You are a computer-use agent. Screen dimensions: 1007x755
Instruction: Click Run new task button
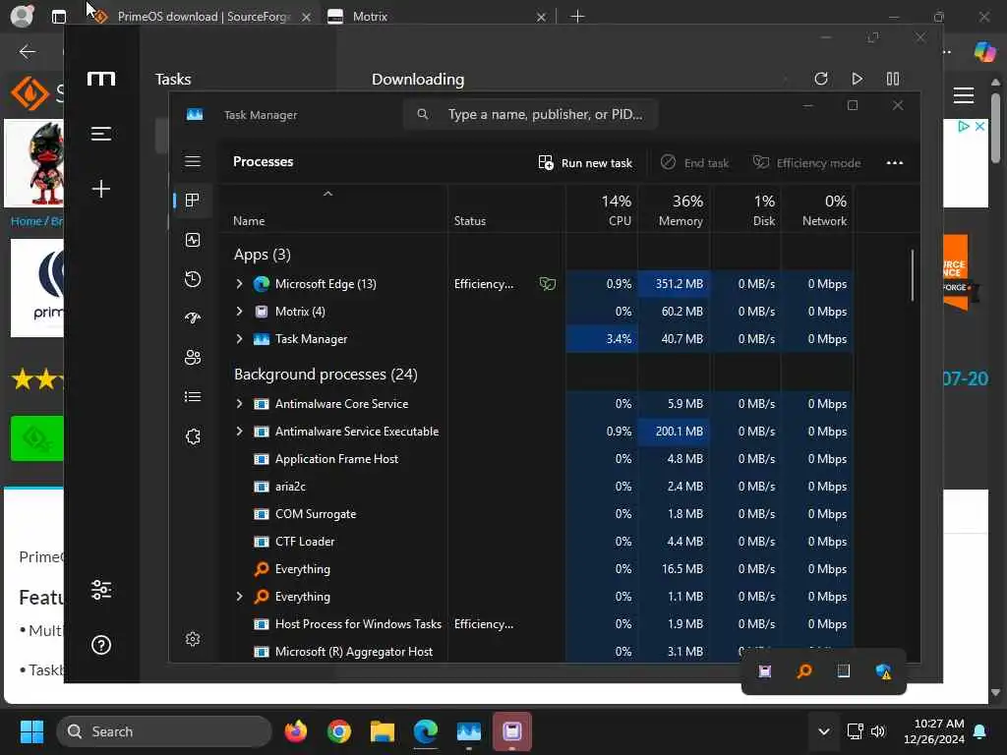pos(585,163)
